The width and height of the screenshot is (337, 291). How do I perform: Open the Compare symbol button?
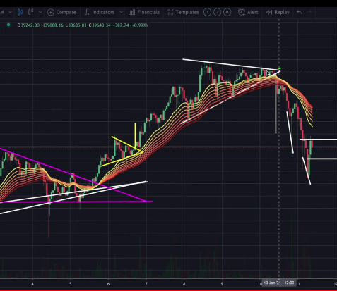(x=61, y=12)
